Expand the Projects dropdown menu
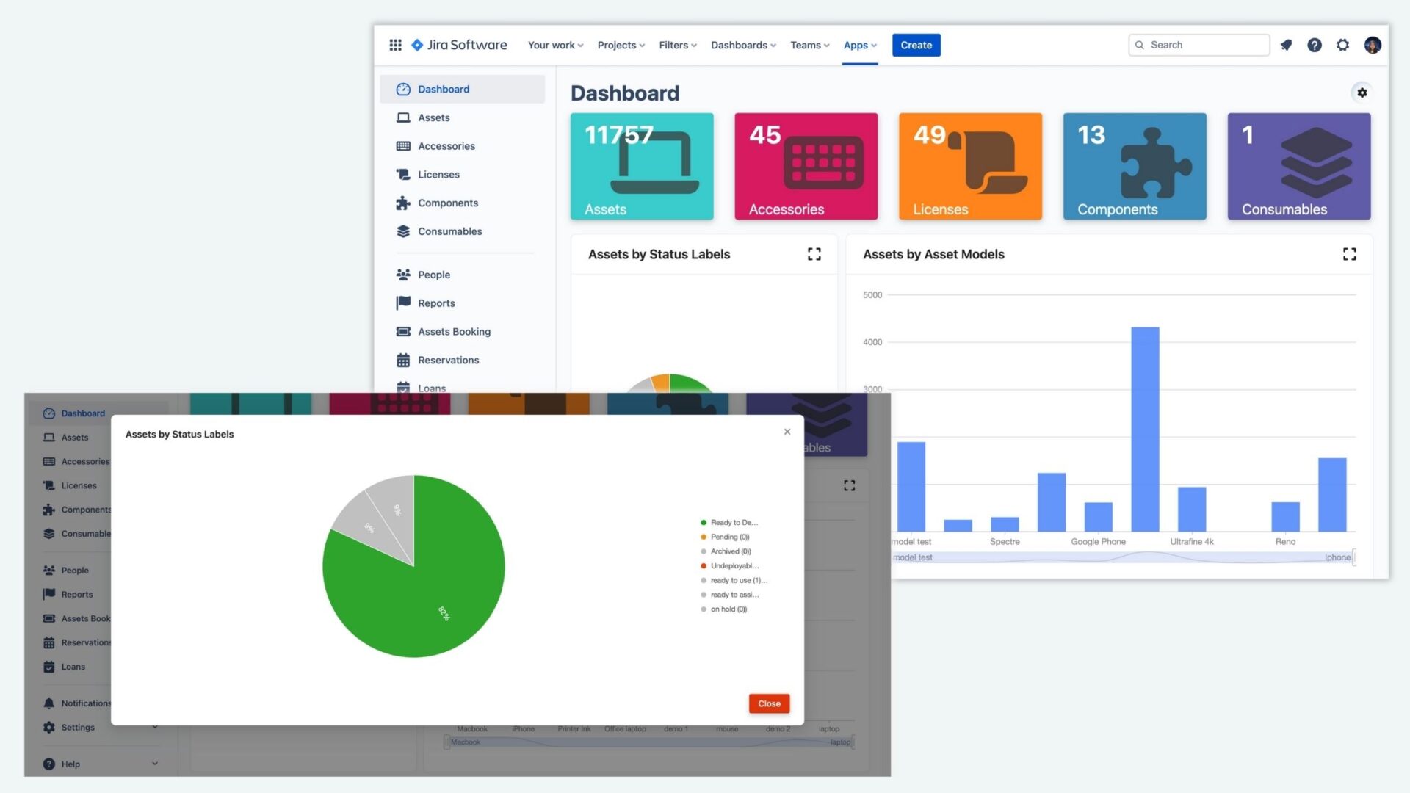 [621, 45]
